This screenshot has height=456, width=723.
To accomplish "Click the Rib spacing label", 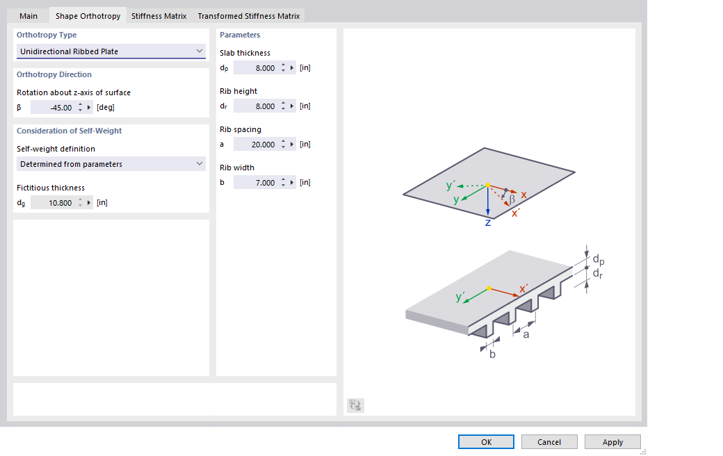I will (241, 129).
